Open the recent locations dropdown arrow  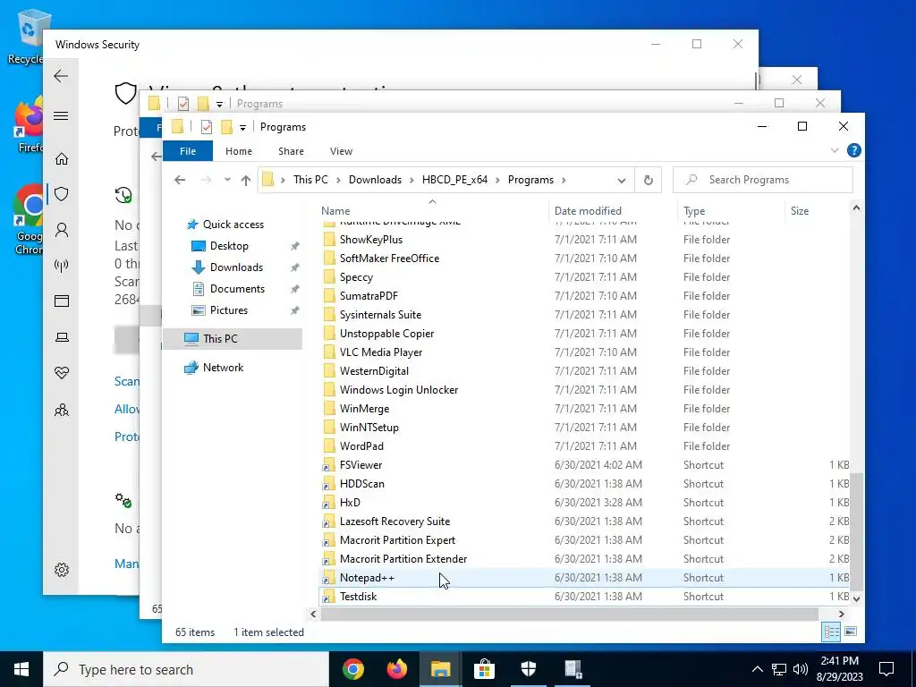click(x=227, y=180)
